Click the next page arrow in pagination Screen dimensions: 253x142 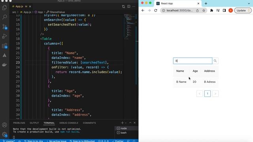coord(215,94)
